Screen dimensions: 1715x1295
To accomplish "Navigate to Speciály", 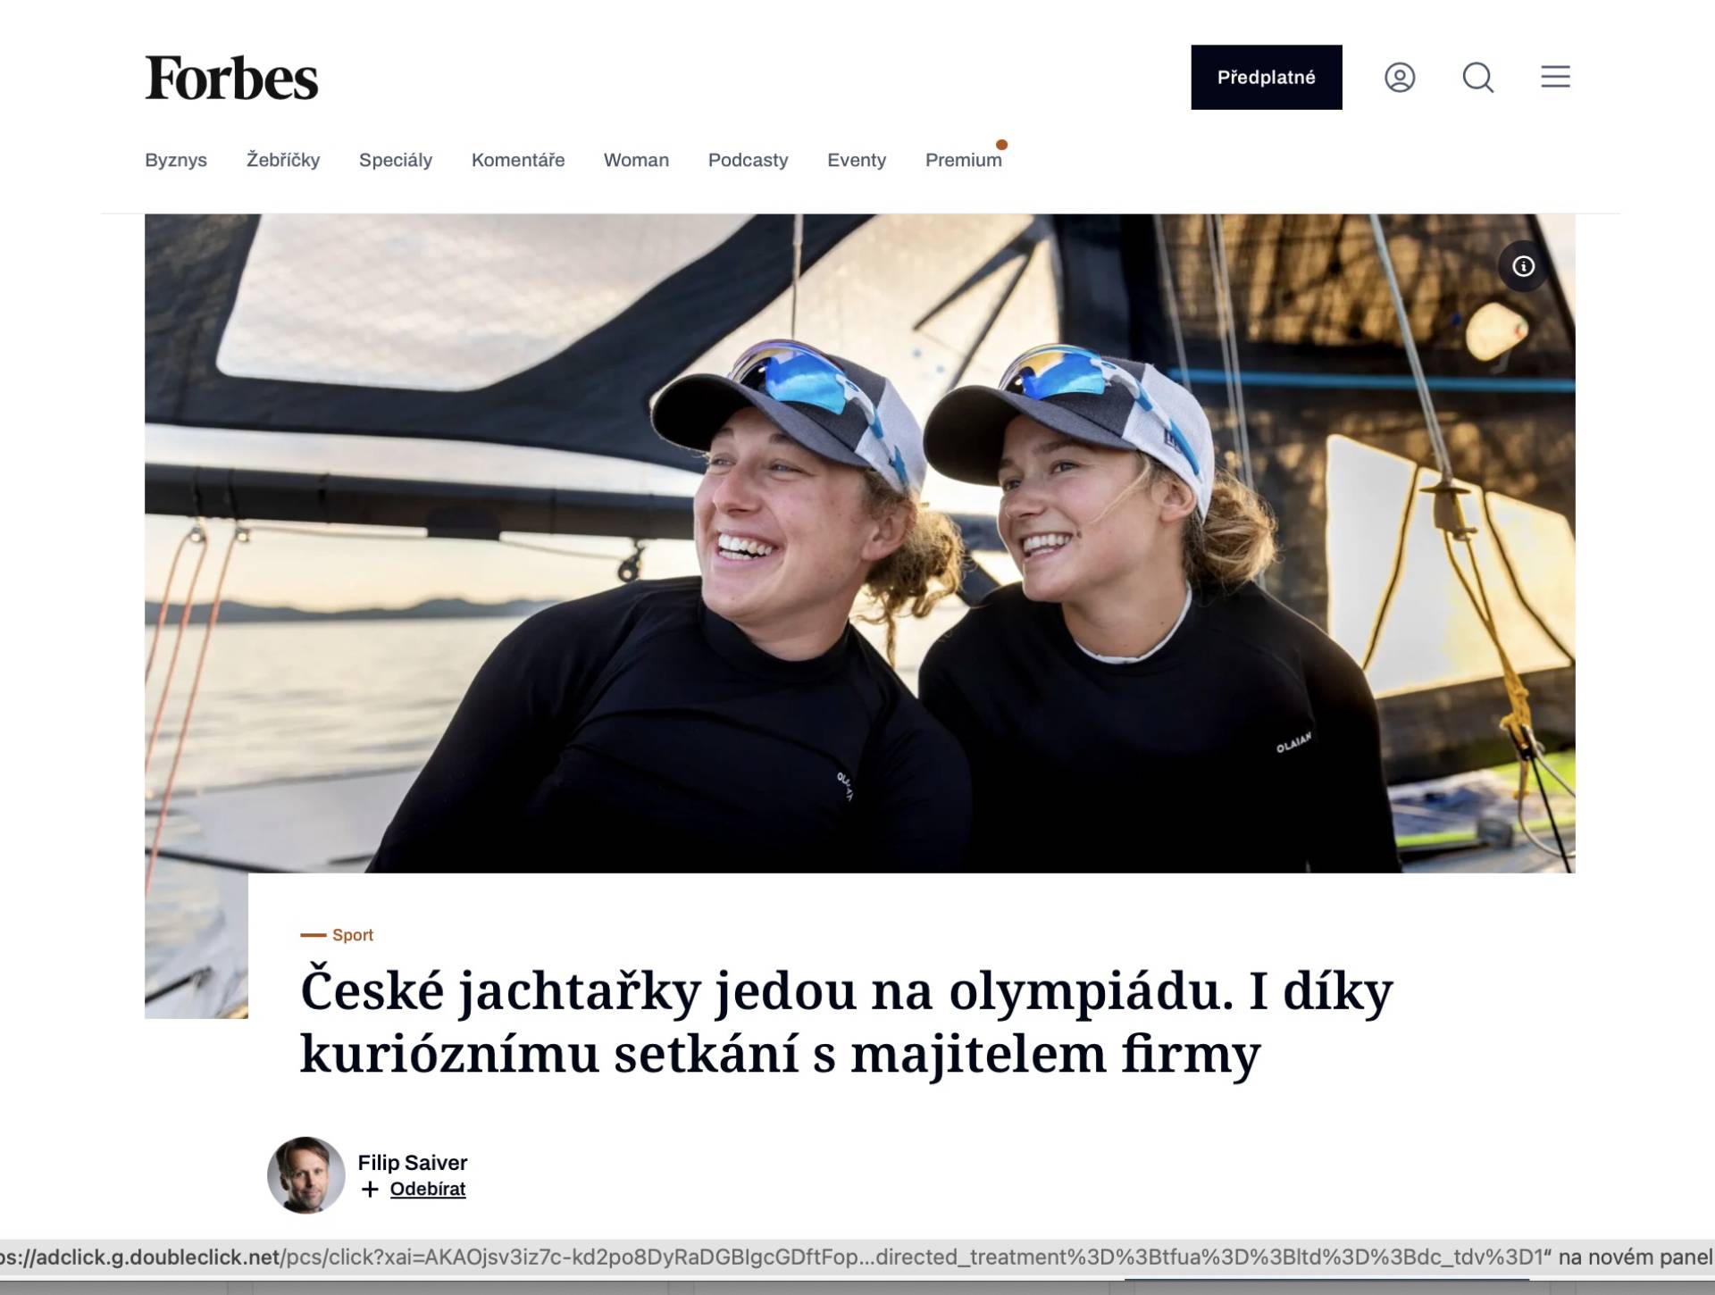I will coord(396,161).
